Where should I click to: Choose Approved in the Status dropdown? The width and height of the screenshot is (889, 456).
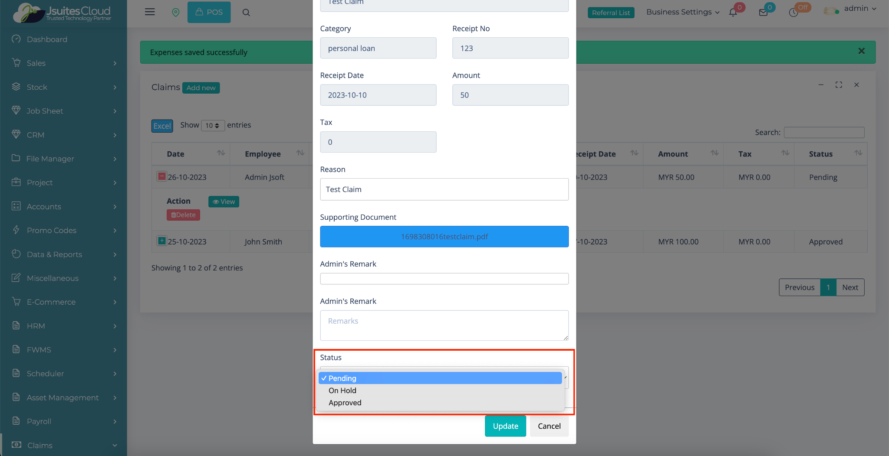tap(345, 403)
